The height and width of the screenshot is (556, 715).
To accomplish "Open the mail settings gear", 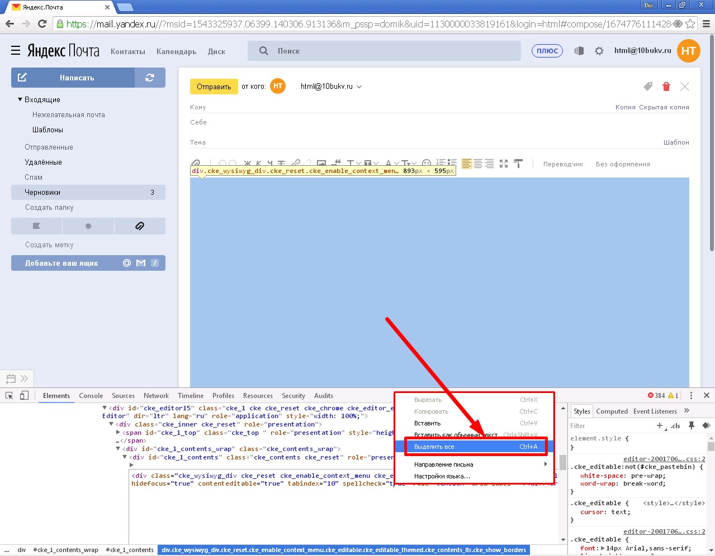I will [x=599, y=51].
